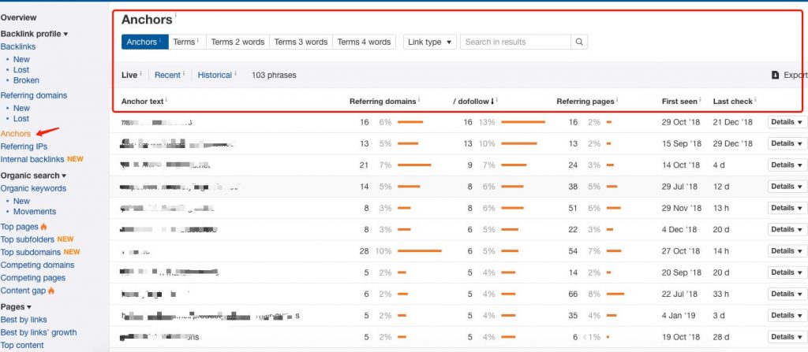The image size is (808, 352).
Task: Click the Search in results field
Action: pyautogui.click(x=515, y=43)
